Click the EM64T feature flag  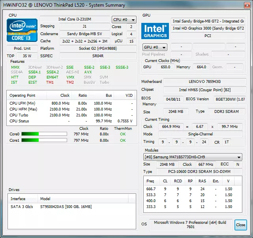click(52, 77)
